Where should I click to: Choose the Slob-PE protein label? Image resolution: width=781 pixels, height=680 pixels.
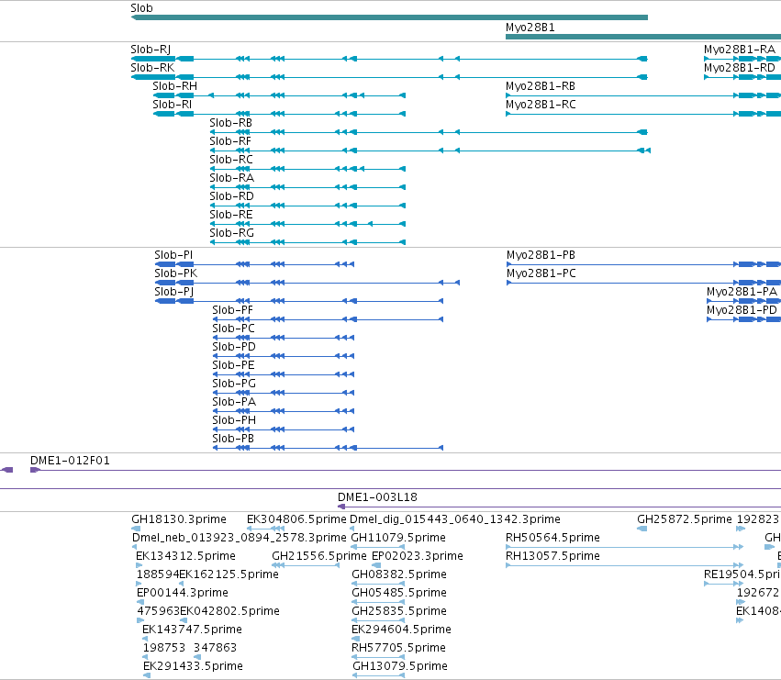click(234, 365)
